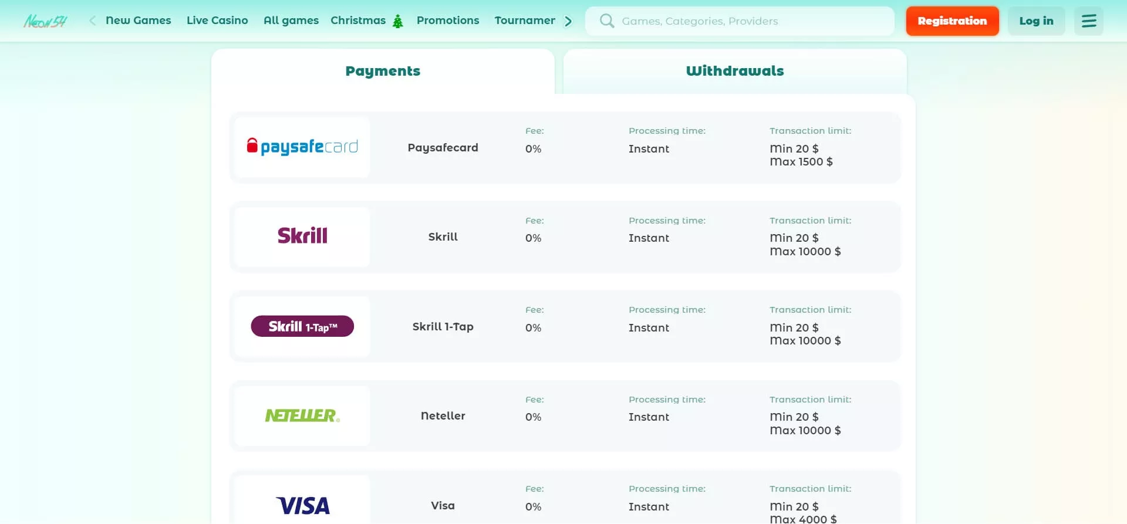
Task: Click the Neon54 logo
Action: click(x=45, y=22)
